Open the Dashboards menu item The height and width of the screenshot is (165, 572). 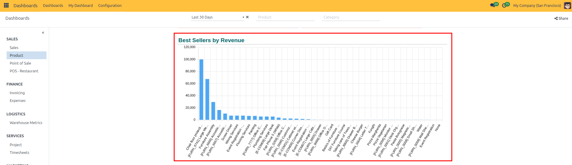[x=53, y=5]
